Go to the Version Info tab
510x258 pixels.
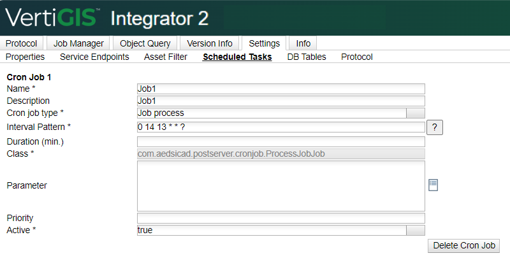point(210,43)
